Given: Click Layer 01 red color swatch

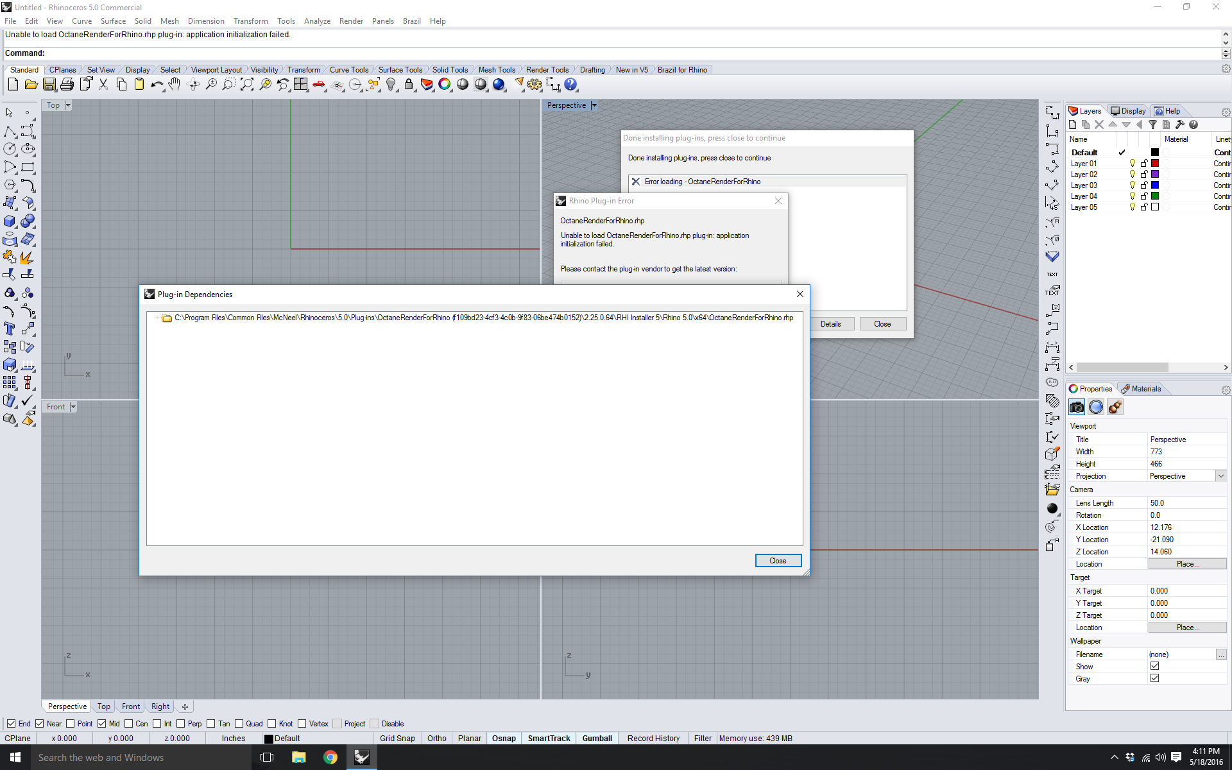Looking at the screenshot, I should pyautogui.click(x=1155, y=164).
